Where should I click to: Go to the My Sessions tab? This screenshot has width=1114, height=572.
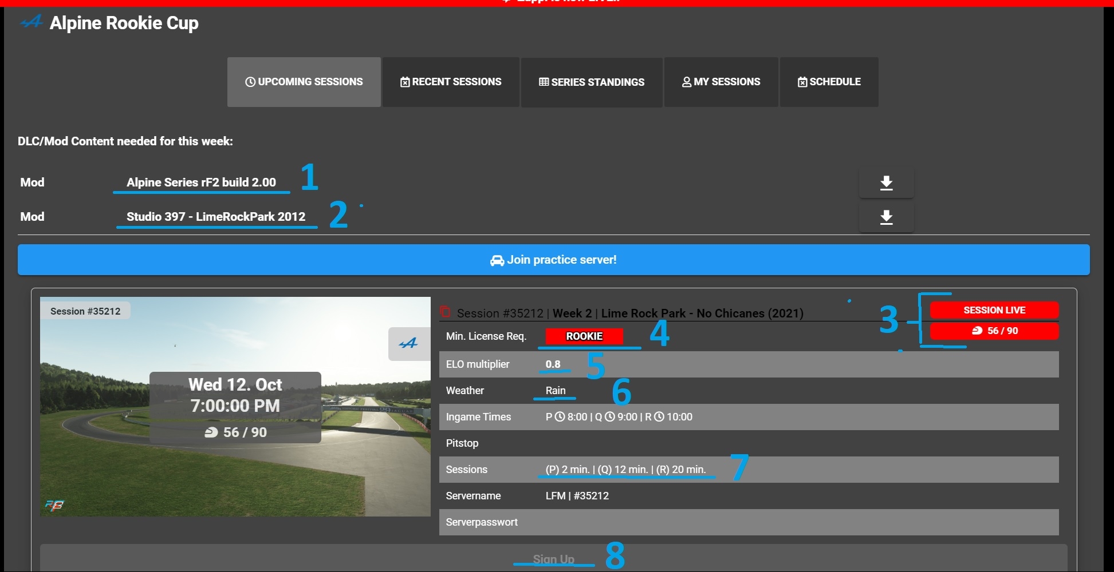coord(721,82)
